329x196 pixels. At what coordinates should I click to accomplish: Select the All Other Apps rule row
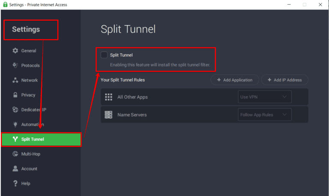tap(167, 97)
